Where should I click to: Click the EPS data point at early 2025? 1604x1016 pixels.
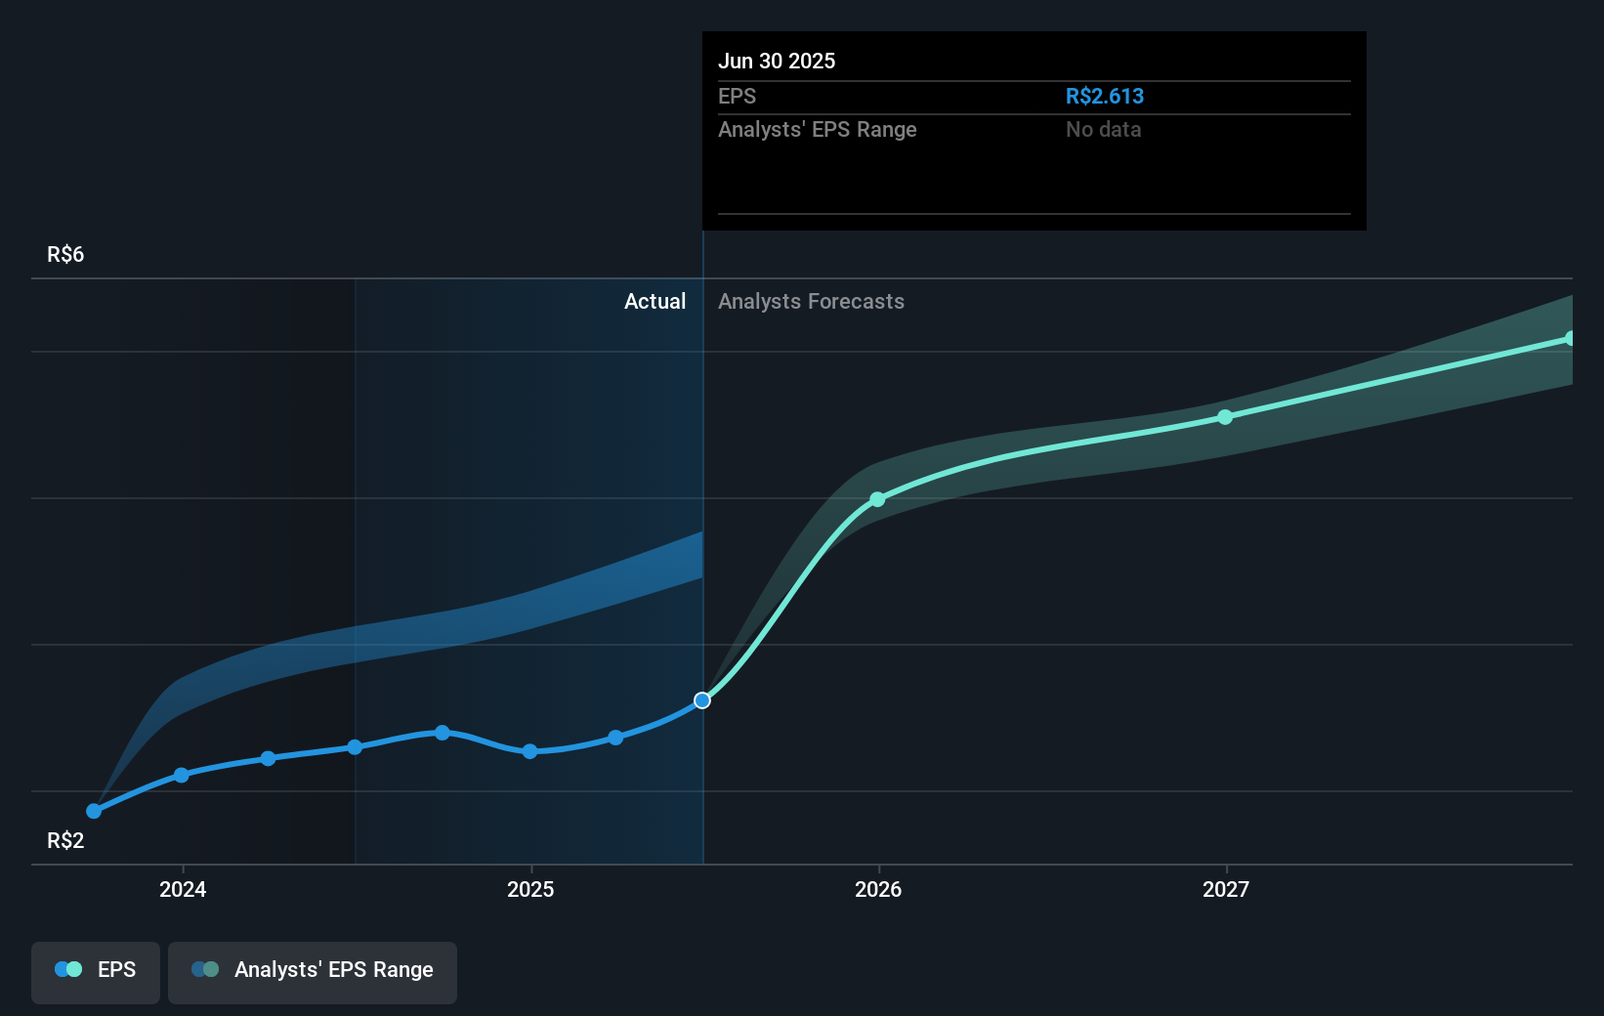529,751
